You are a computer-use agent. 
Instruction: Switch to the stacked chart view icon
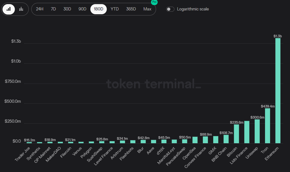pyautogui.click(x=21, y=9)
